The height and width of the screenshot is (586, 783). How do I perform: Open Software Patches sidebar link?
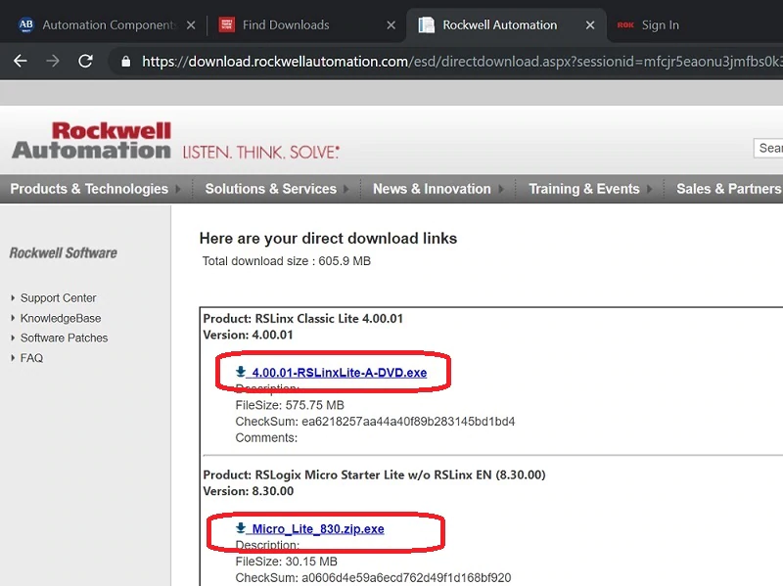(64, 338)
